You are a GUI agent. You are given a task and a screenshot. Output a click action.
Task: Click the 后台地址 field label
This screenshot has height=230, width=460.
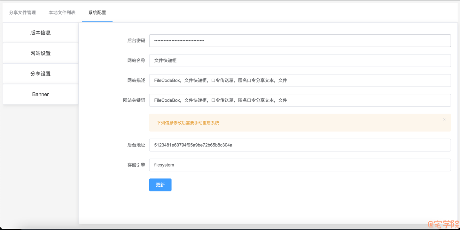136,145
